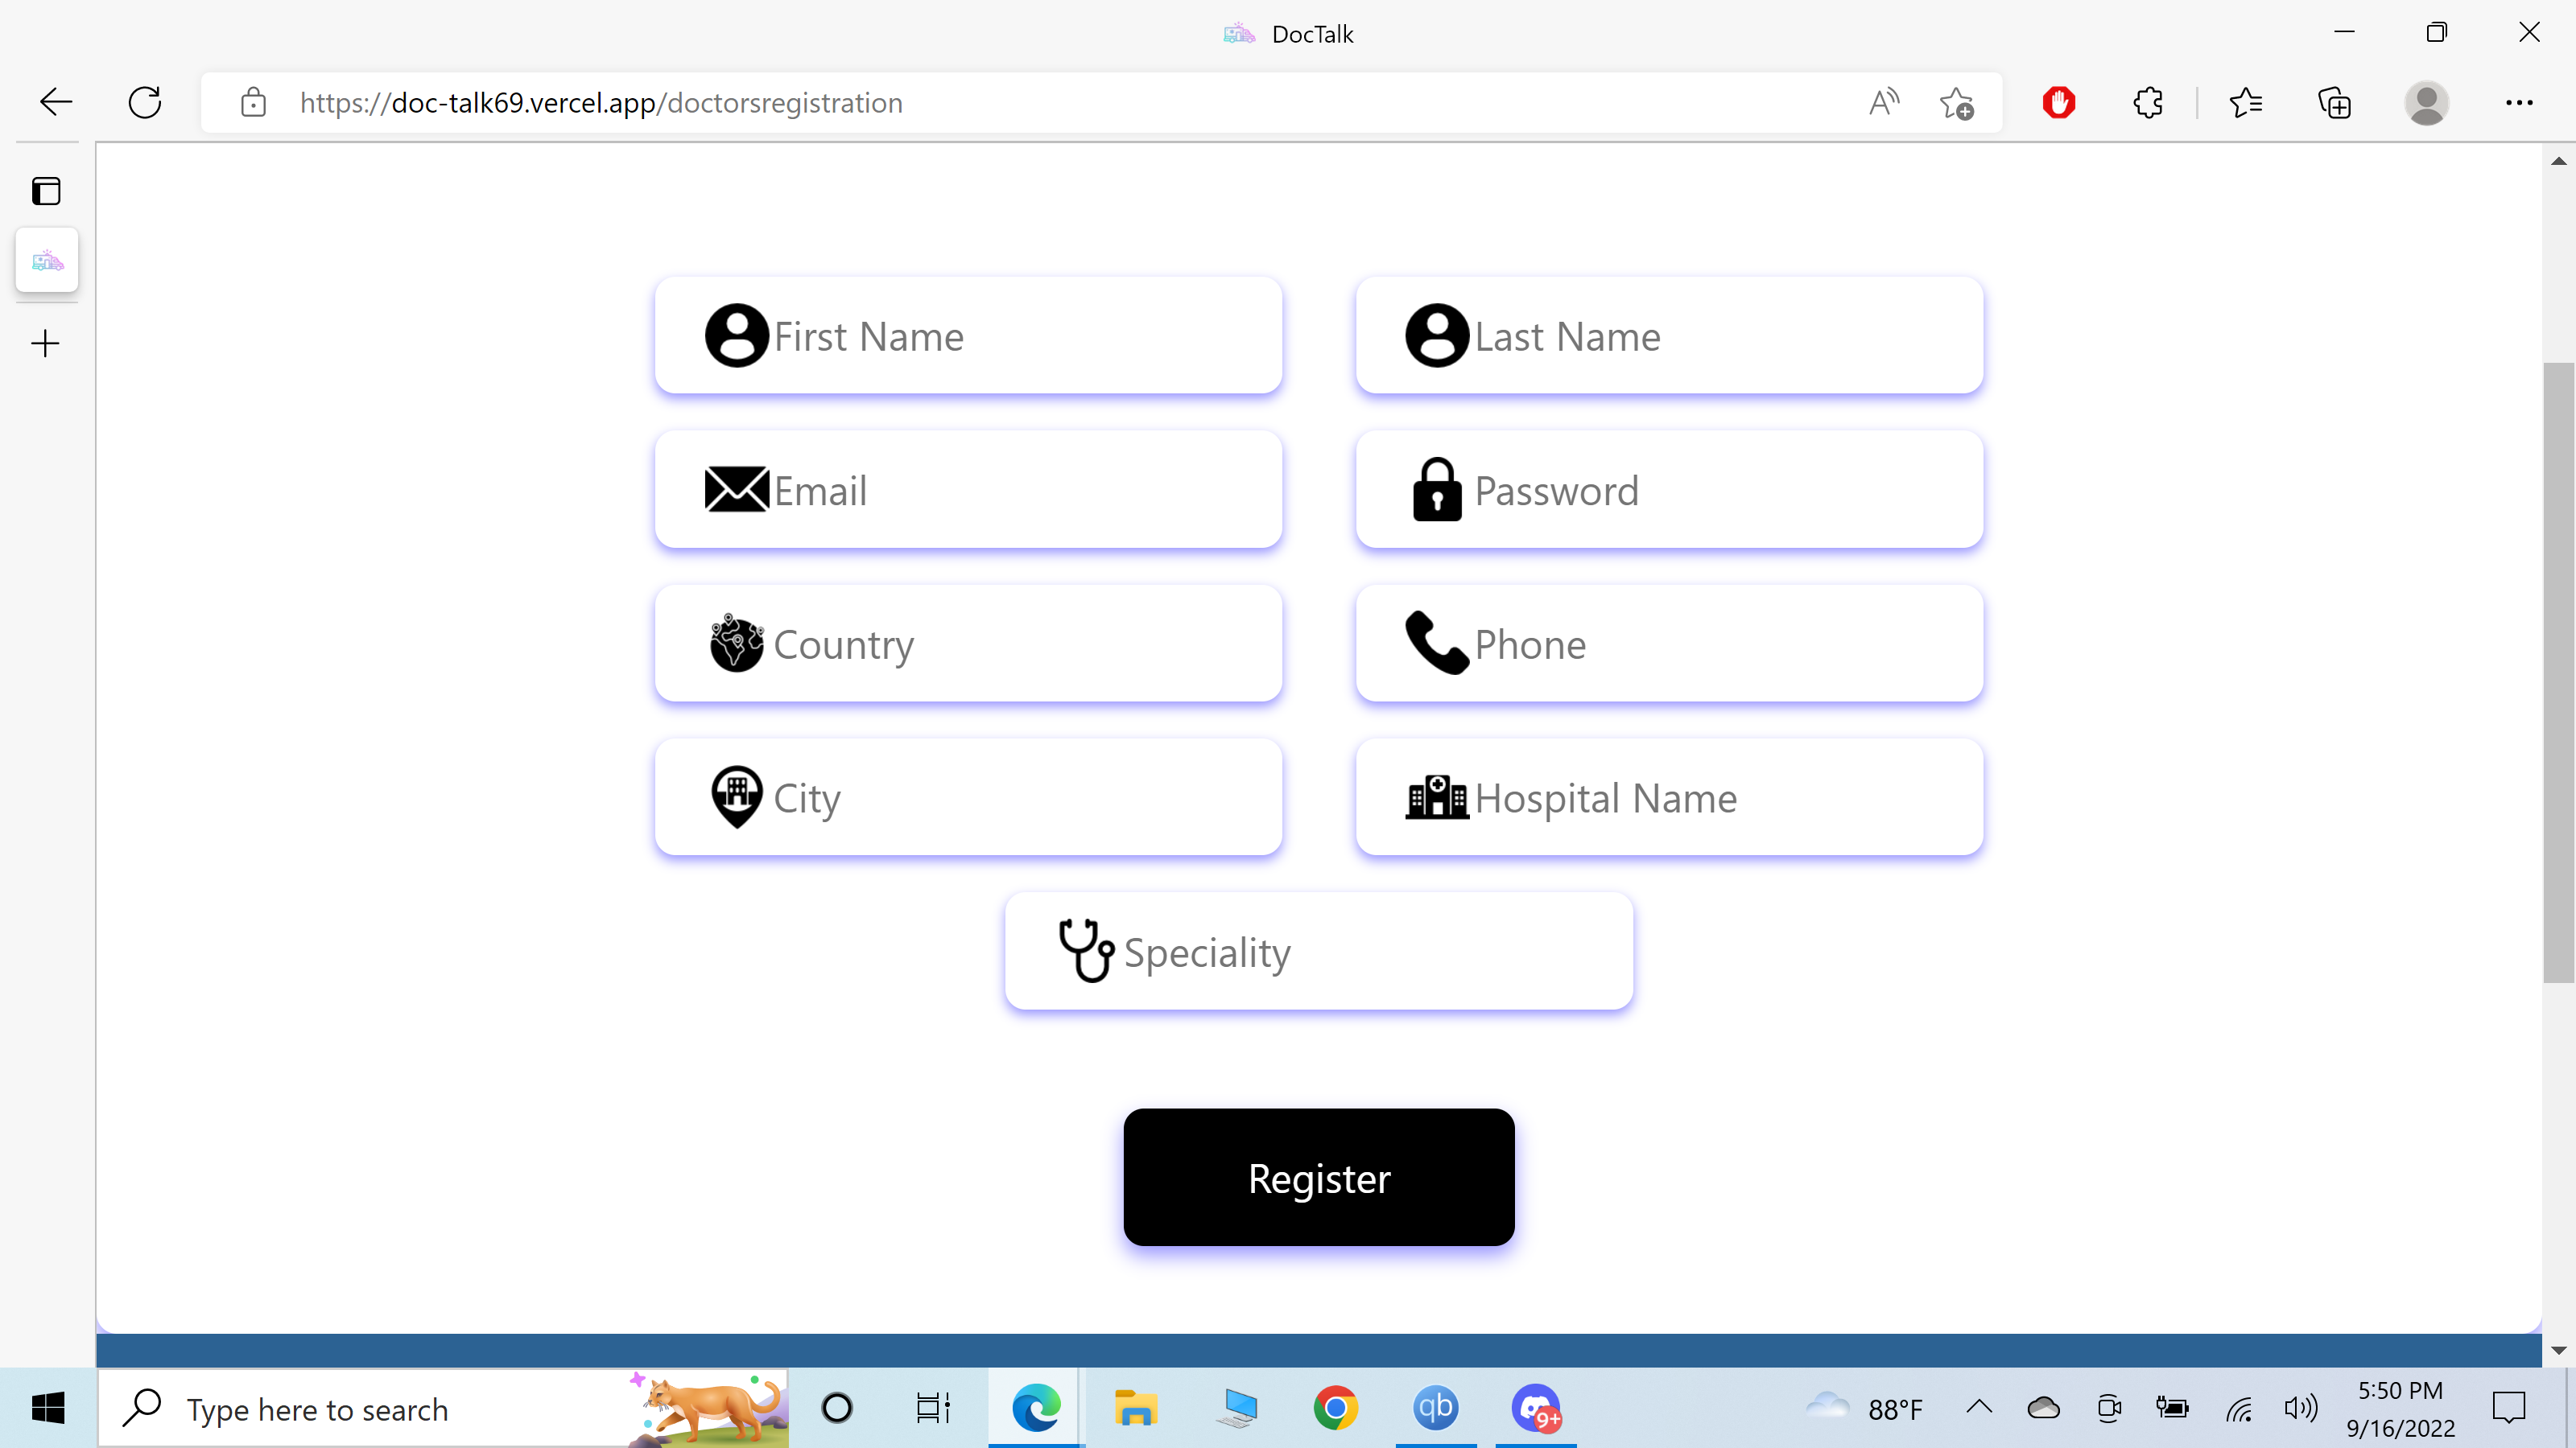Image resolution: width=2576 pixels, height=1448 pixels.
Task: Click the Speciality stethoscope icon
Action: pos(1086,950)
